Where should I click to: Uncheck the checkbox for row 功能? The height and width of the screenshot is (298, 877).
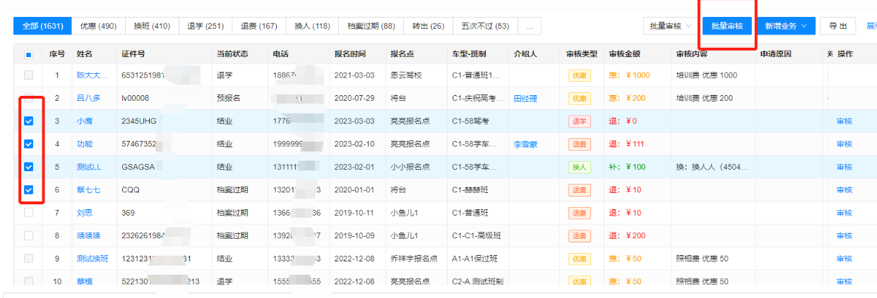click(x=28, y=144)
